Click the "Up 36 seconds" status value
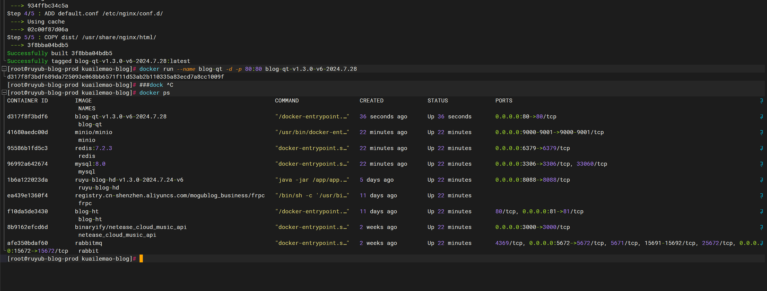The width and height of the screenshot is (767, 291). click(x=449, y=117)
